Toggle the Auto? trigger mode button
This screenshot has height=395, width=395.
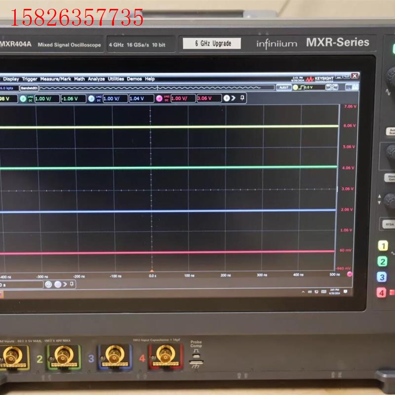[x=283, y=87]
